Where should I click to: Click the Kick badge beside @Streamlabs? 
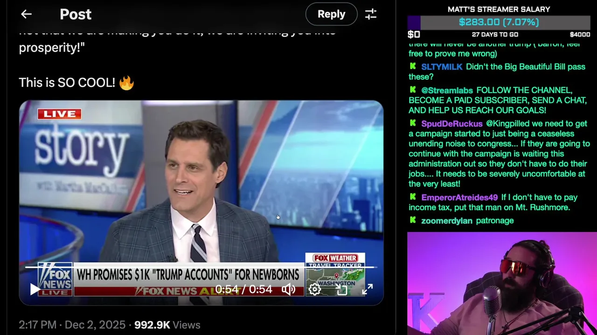point(413,90)
